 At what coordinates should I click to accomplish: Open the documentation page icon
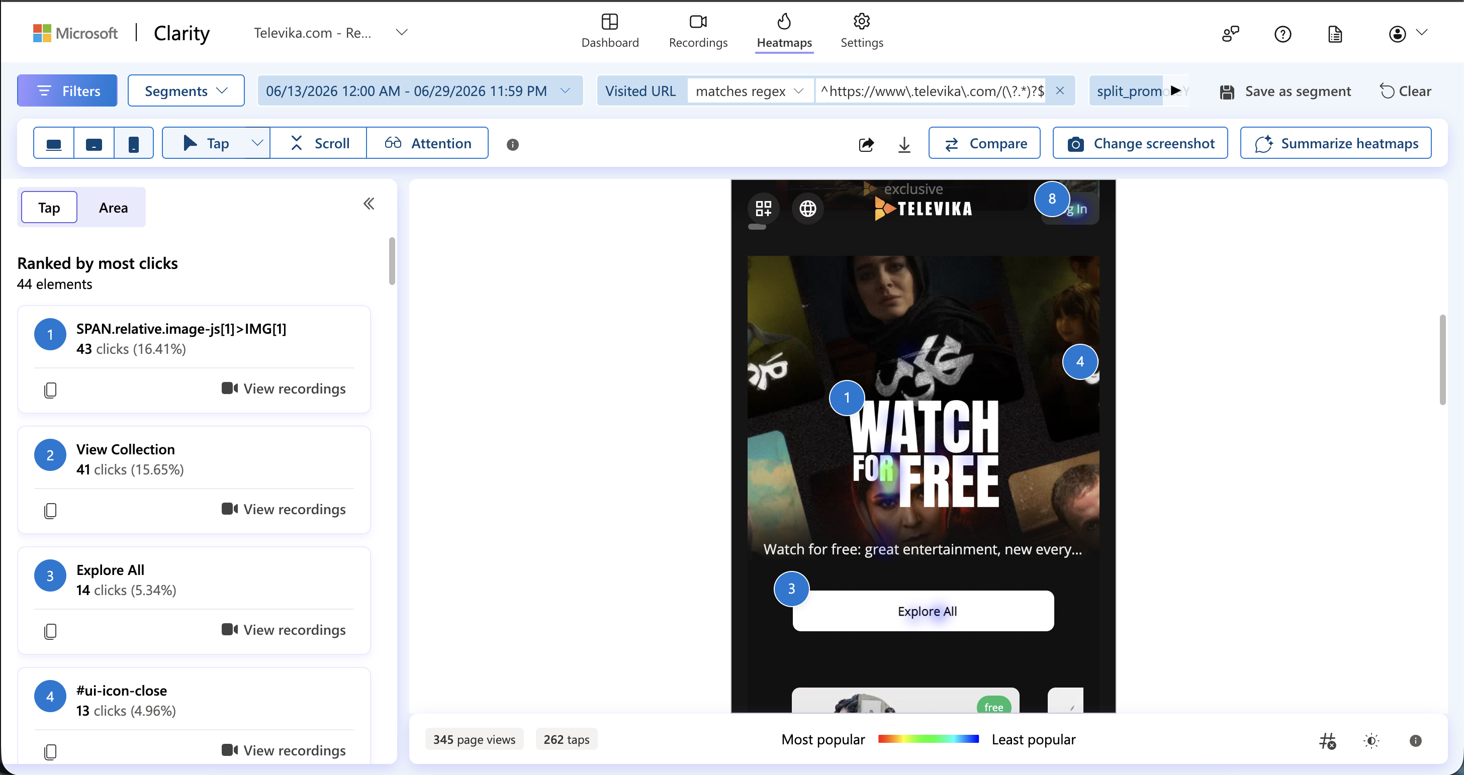tap(1335, 34)
